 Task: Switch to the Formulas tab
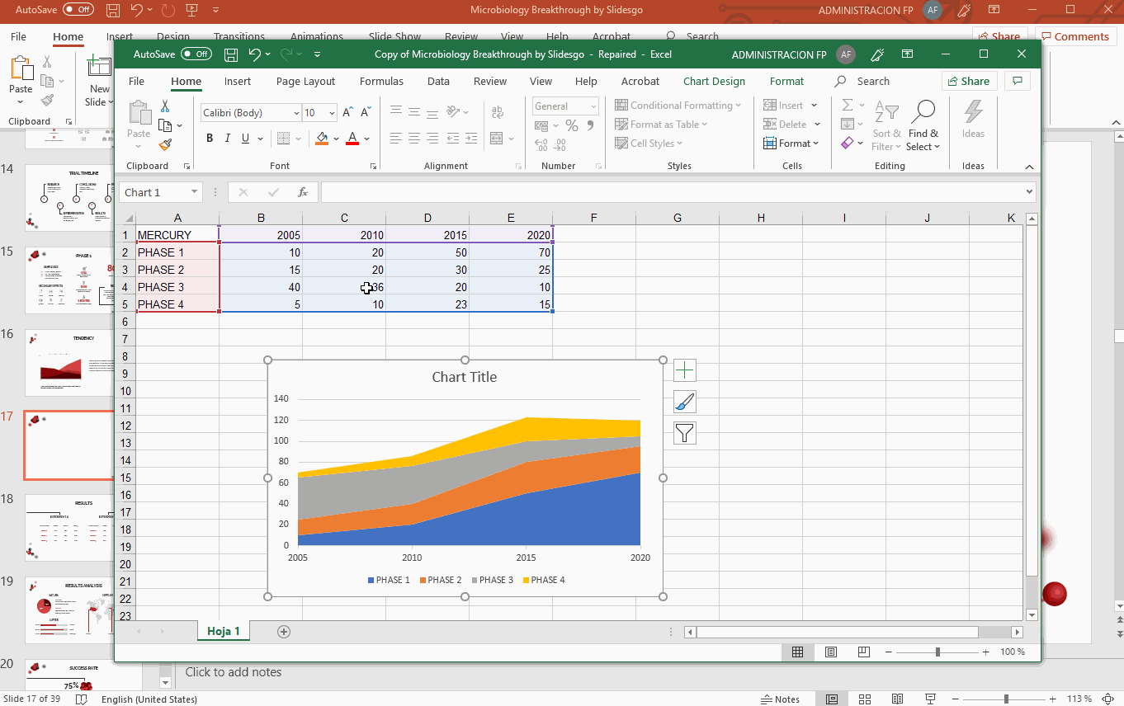click(x=381, y=81)
